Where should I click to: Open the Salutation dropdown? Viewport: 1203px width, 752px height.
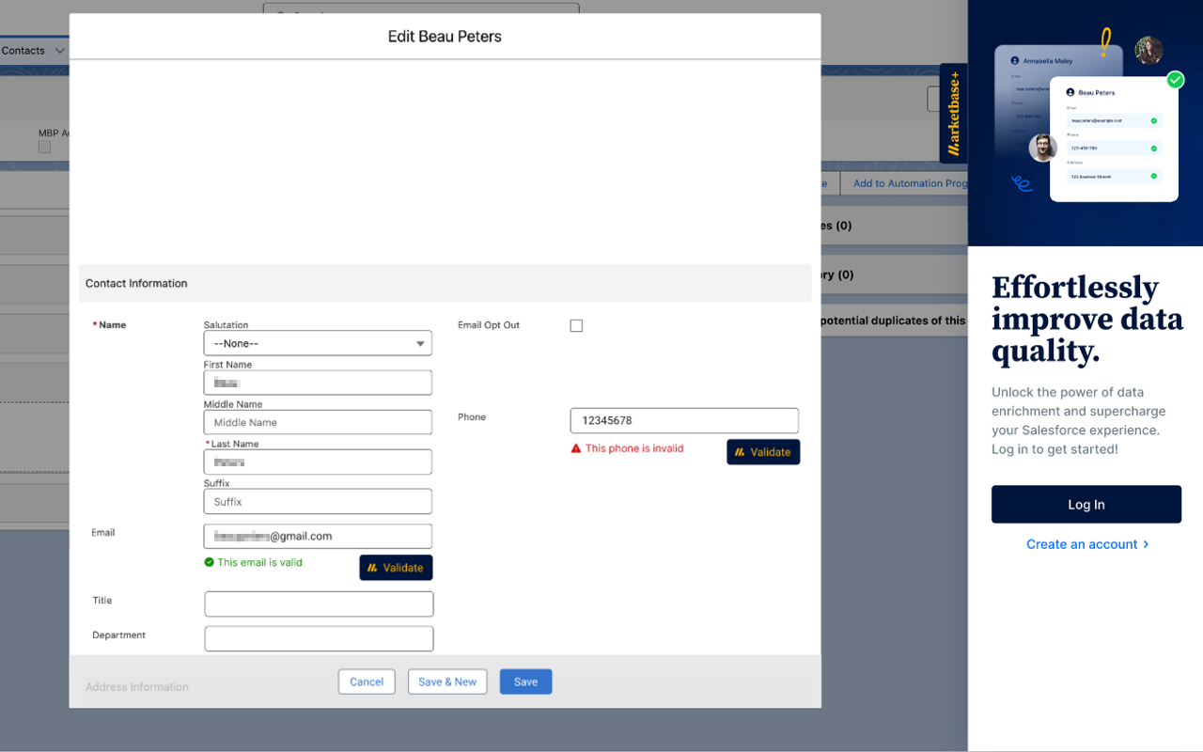coord(318,343)
